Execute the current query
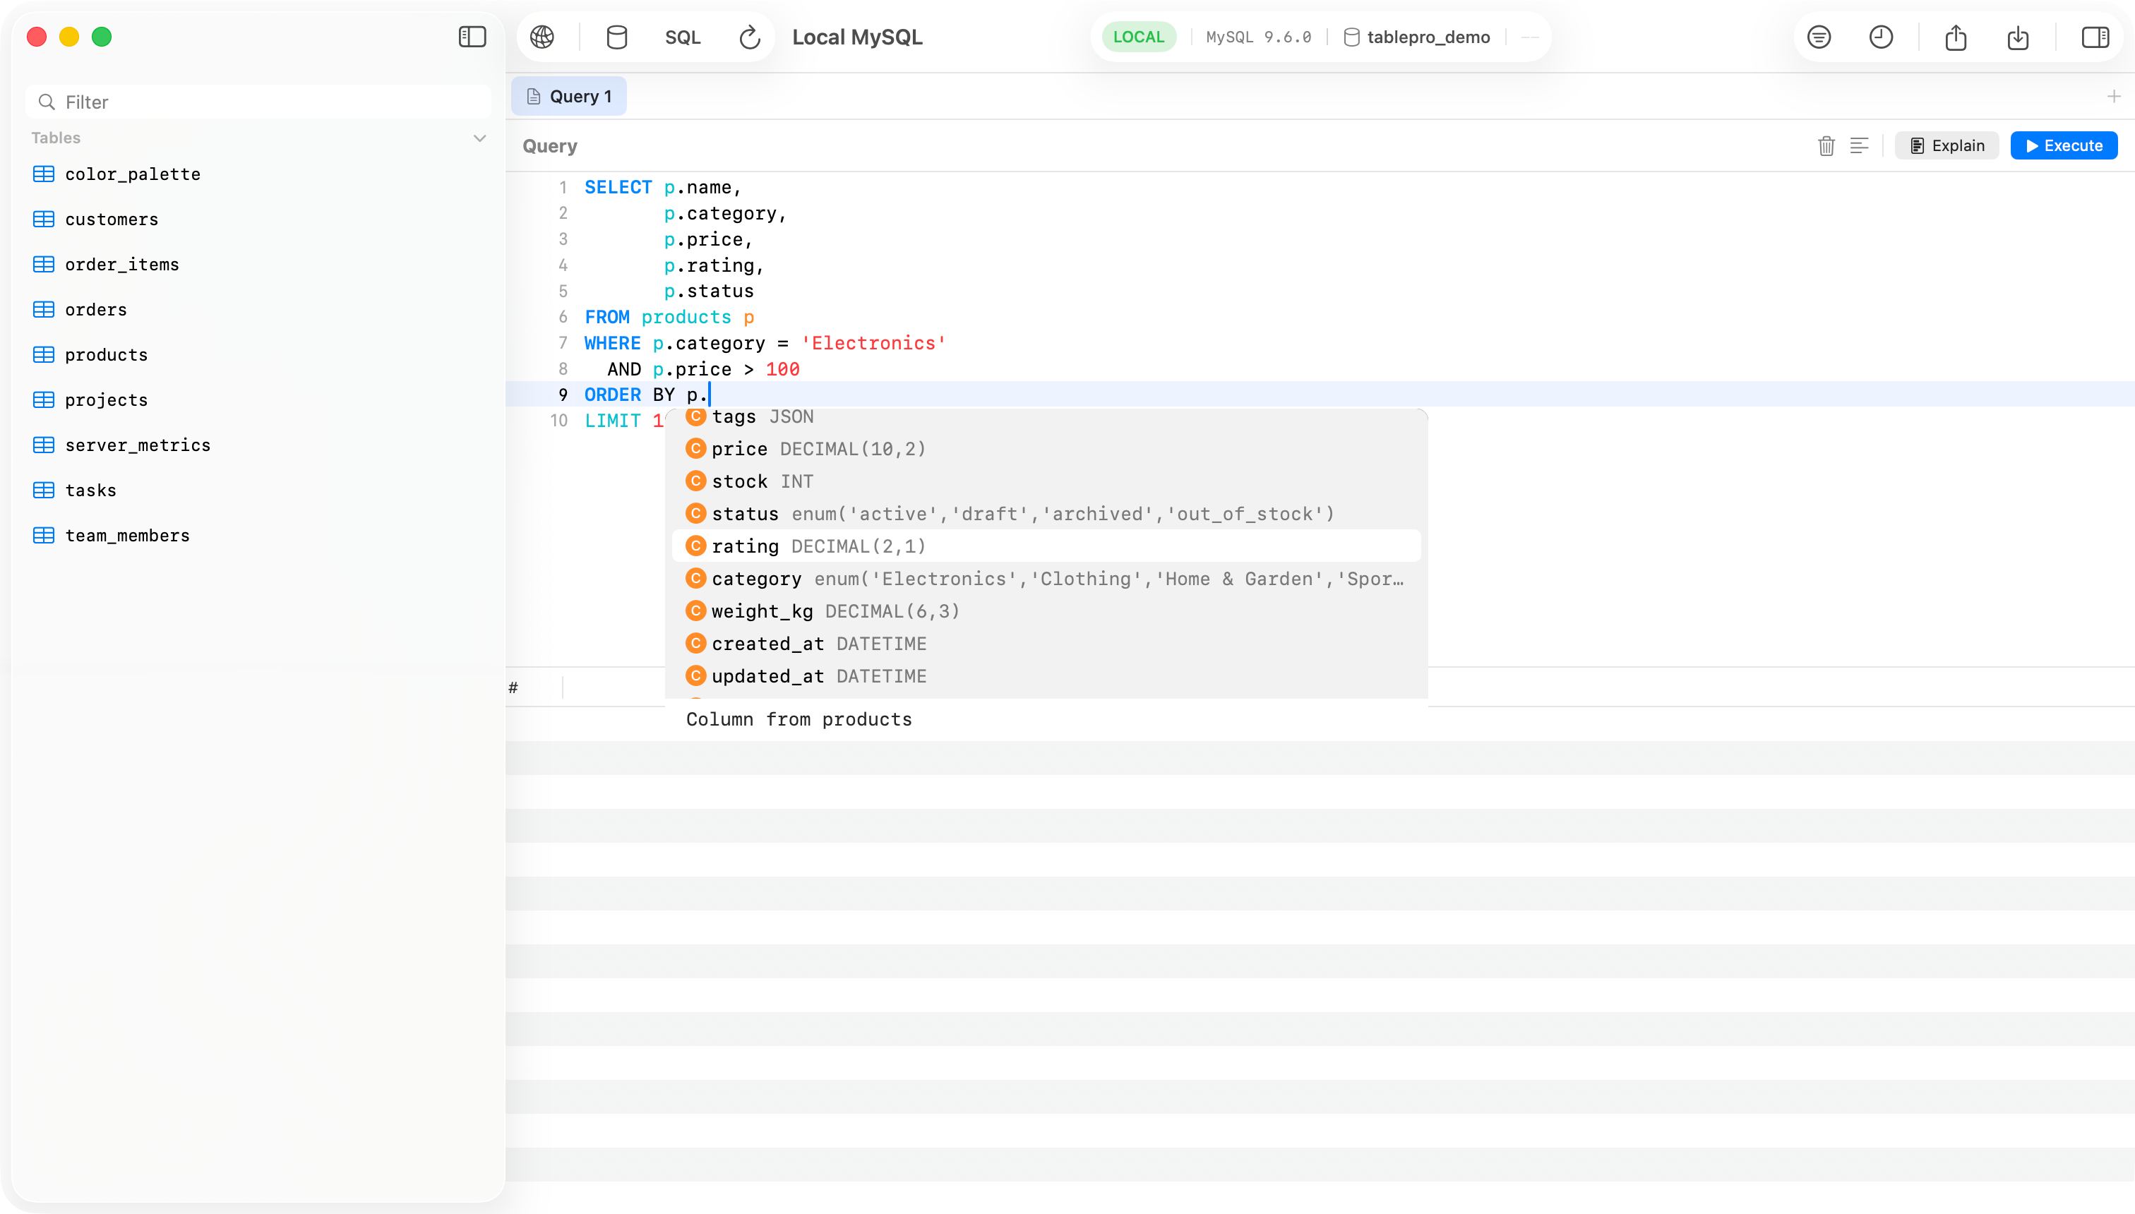Image resolution: width=2135 pixels, height=1214 pixels. pos(2063,144)
